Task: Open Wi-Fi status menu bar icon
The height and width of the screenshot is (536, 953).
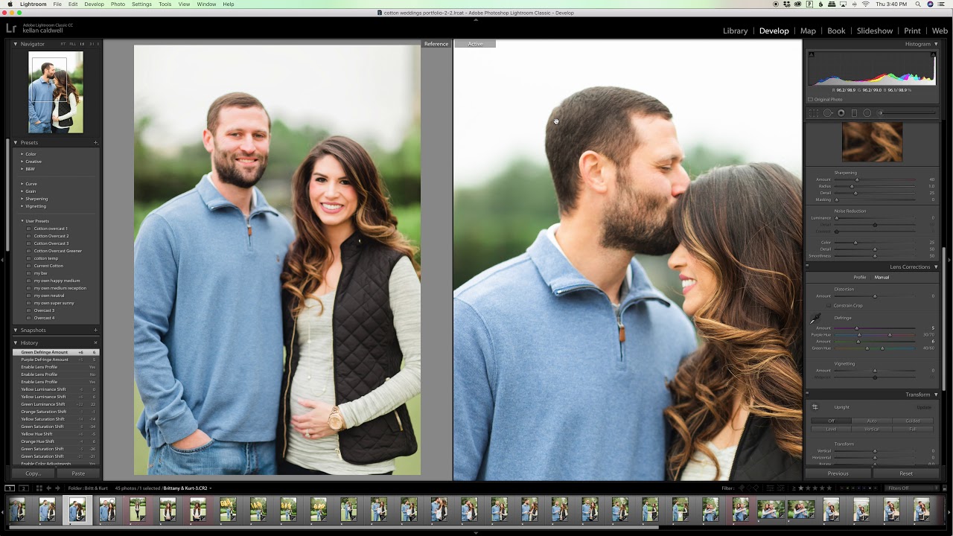Action: (x=865, y=4)
